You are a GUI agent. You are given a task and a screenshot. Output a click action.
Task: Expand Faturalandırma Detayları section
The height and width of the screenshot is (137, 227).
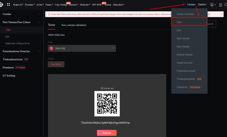coord(22,51)
